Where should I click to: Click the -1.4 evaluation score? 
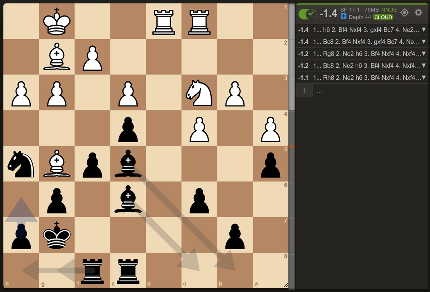(x=328, y=13)
